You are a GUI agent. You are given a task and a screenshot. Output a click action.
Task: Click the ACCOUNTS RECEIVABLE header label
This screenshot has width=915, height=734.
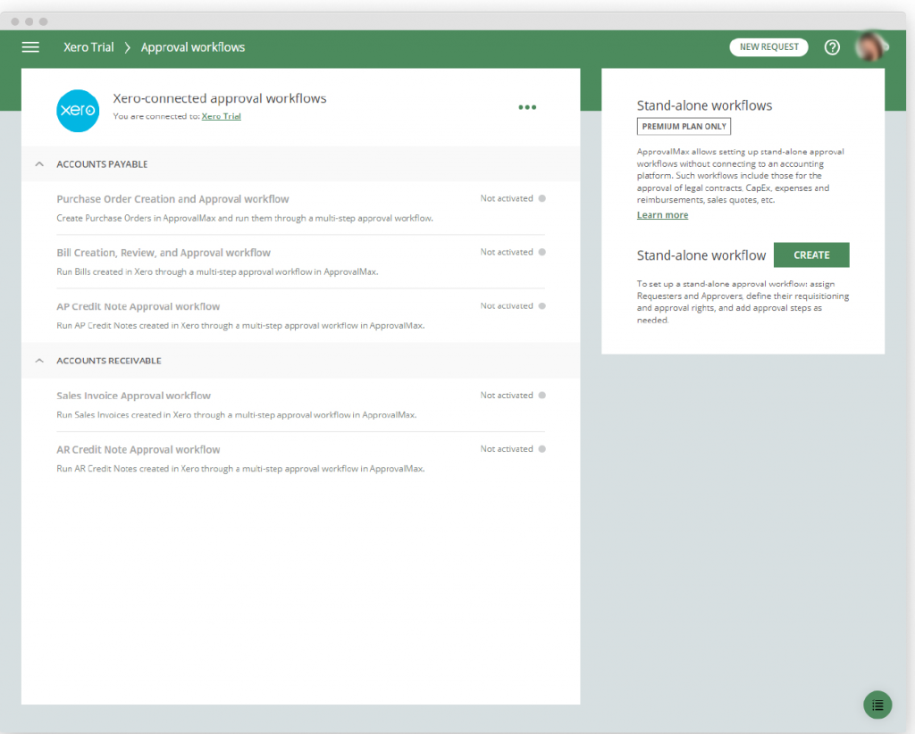(x=109, y=360)
